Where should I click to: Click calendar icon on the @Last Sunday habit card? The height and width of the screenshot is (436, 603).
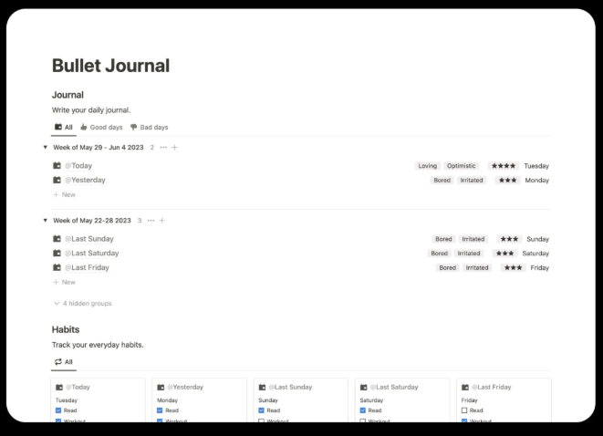point(263,387)
